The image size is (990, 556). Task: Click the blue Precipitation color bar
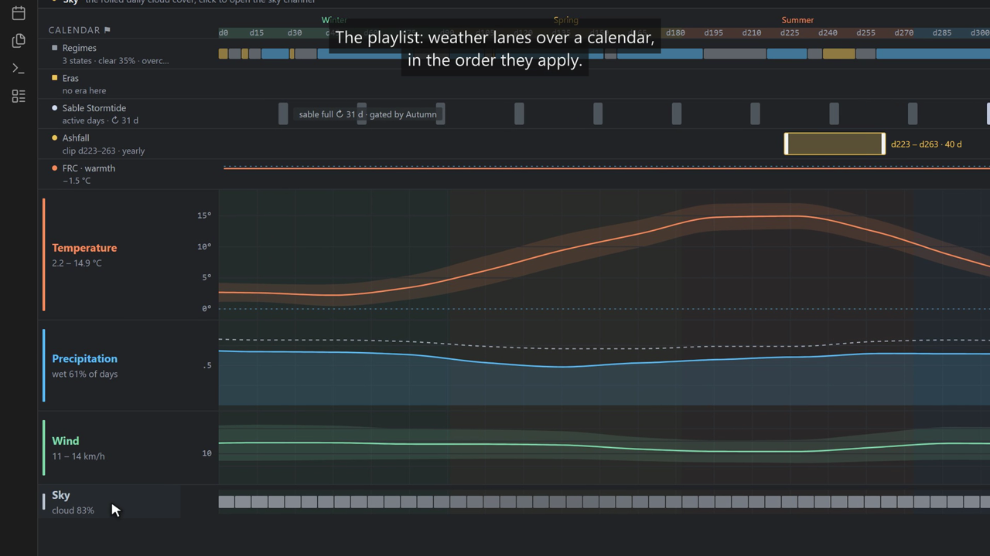[43, 366]
